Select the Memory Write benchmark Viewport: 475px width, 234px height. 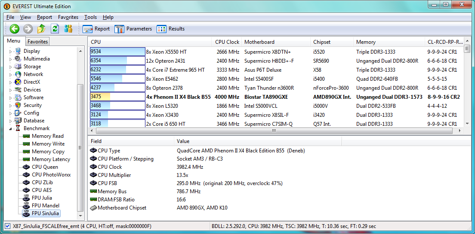pos(48,144)
